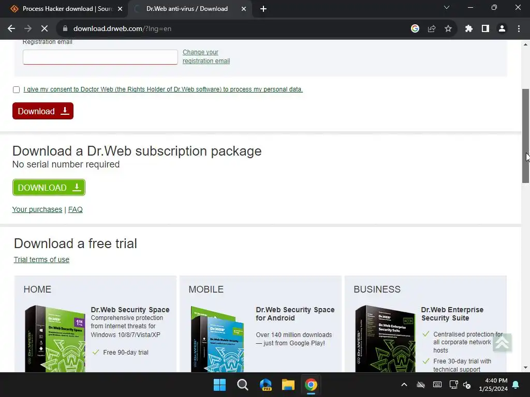This screenshot has width=530, height=397.
Task: Click the Security Space for Android box image
Action: [x=217, y=339]
